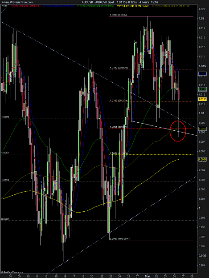Screen dimensions: 209x278
Task: Click the 1.0028 horizontal line label at left
Action: pyautogui.click(x=5, y=180)
